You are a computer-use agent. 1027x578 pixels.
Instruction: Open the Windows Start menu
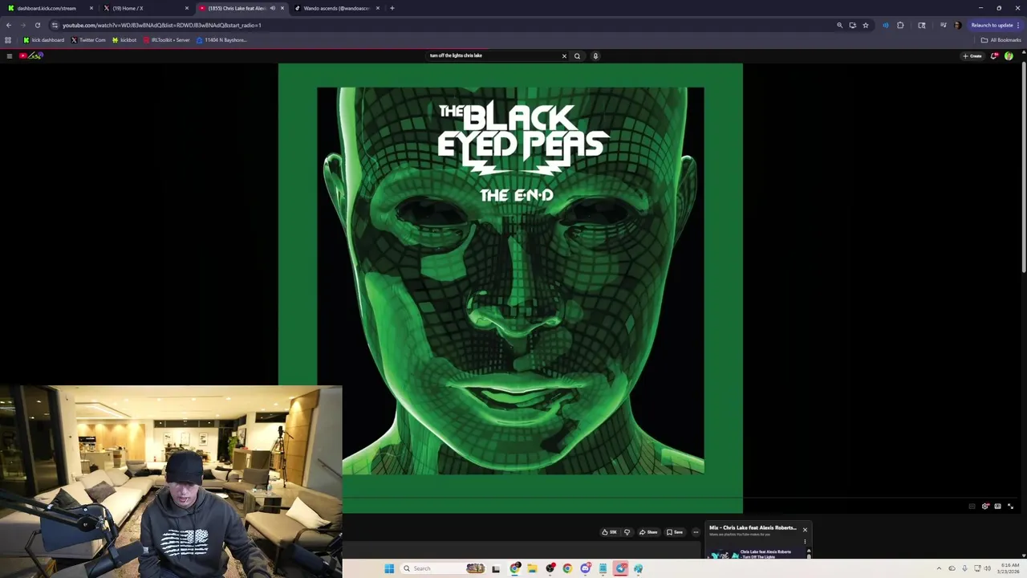point(389,568)
